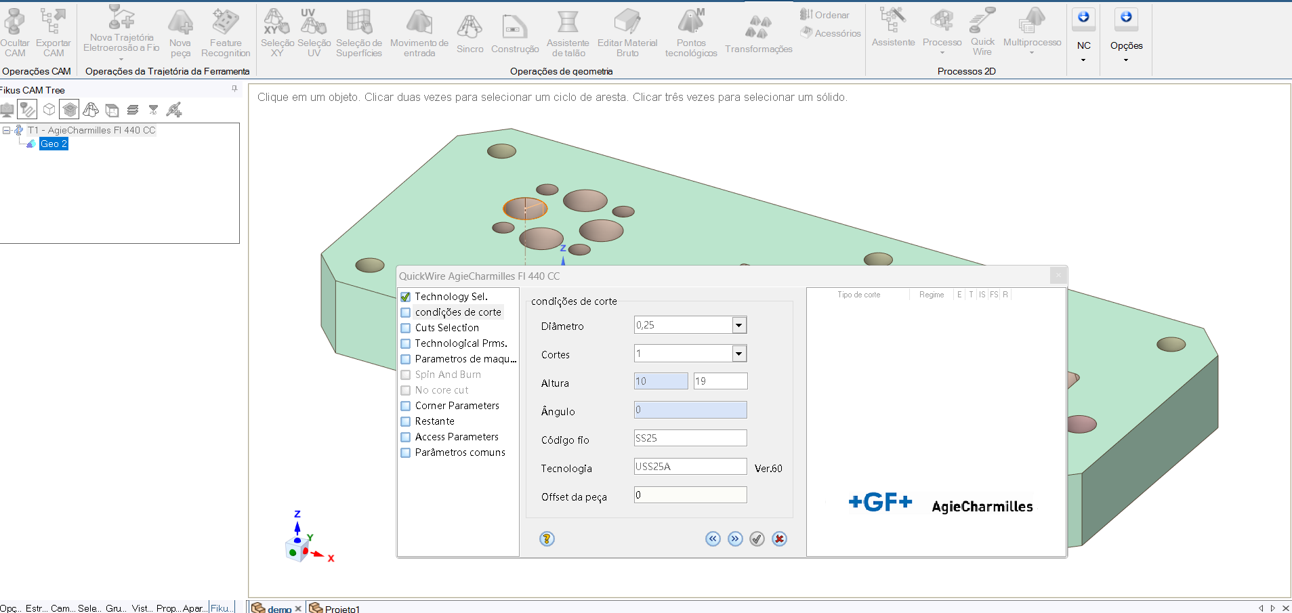The image size is (1292, 613).
Task: Collapse the T1 AgieCharmilles tree node
Action: (6, 130)
